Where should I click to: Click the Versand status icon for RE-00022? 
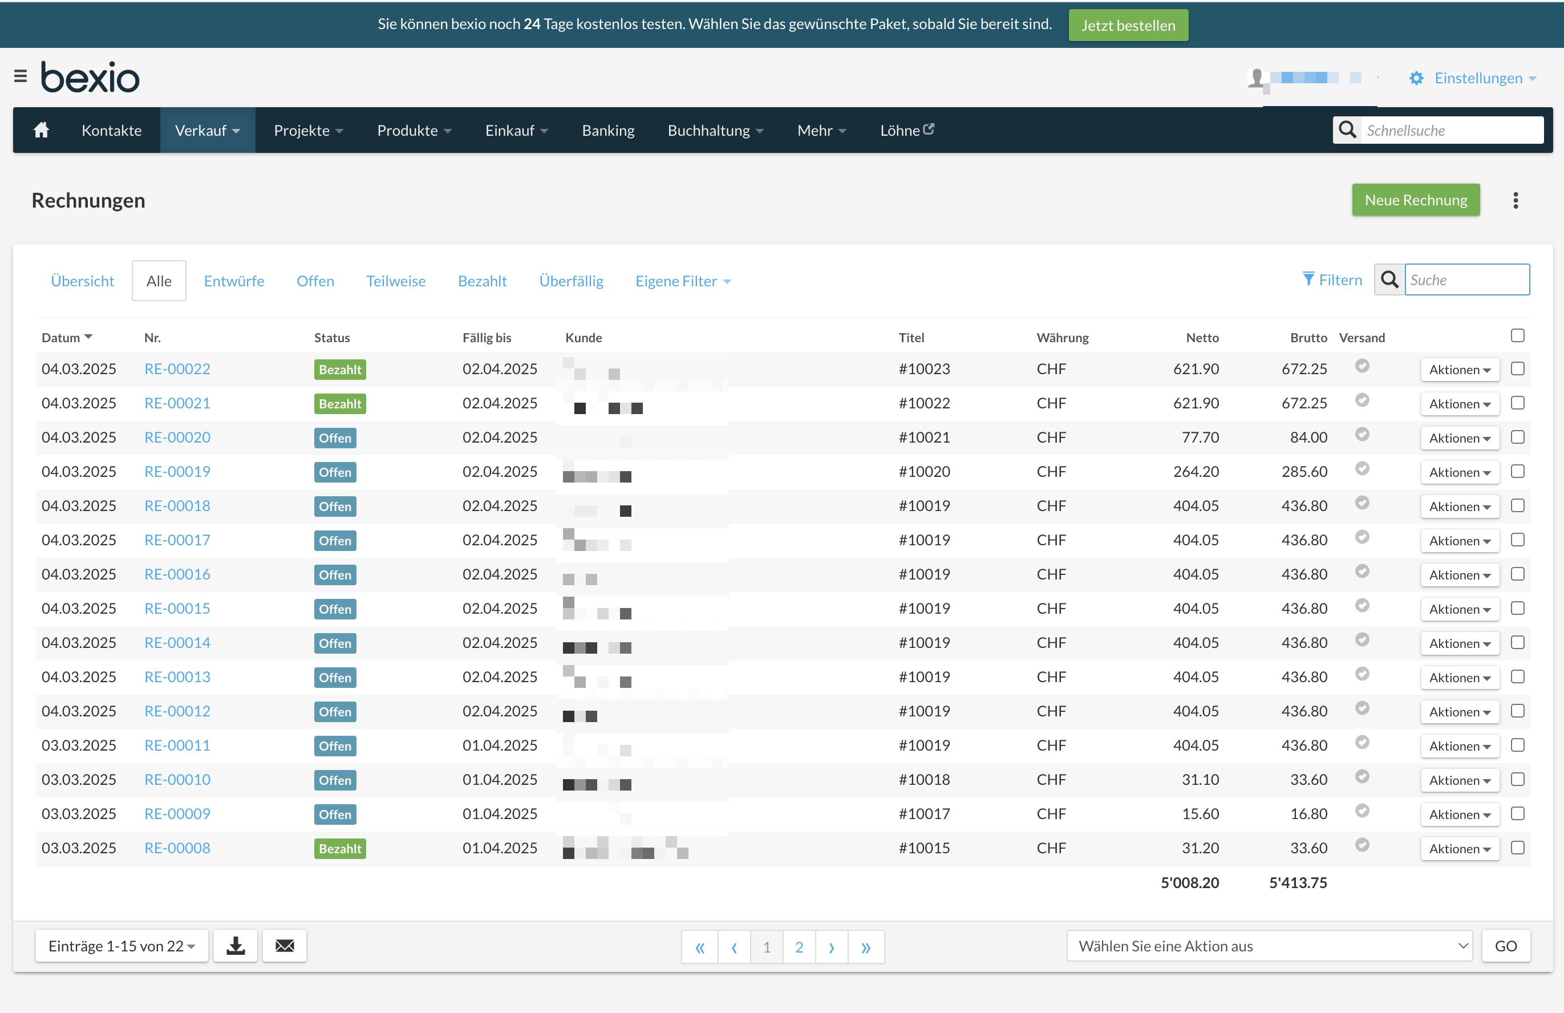point(1362,366)
